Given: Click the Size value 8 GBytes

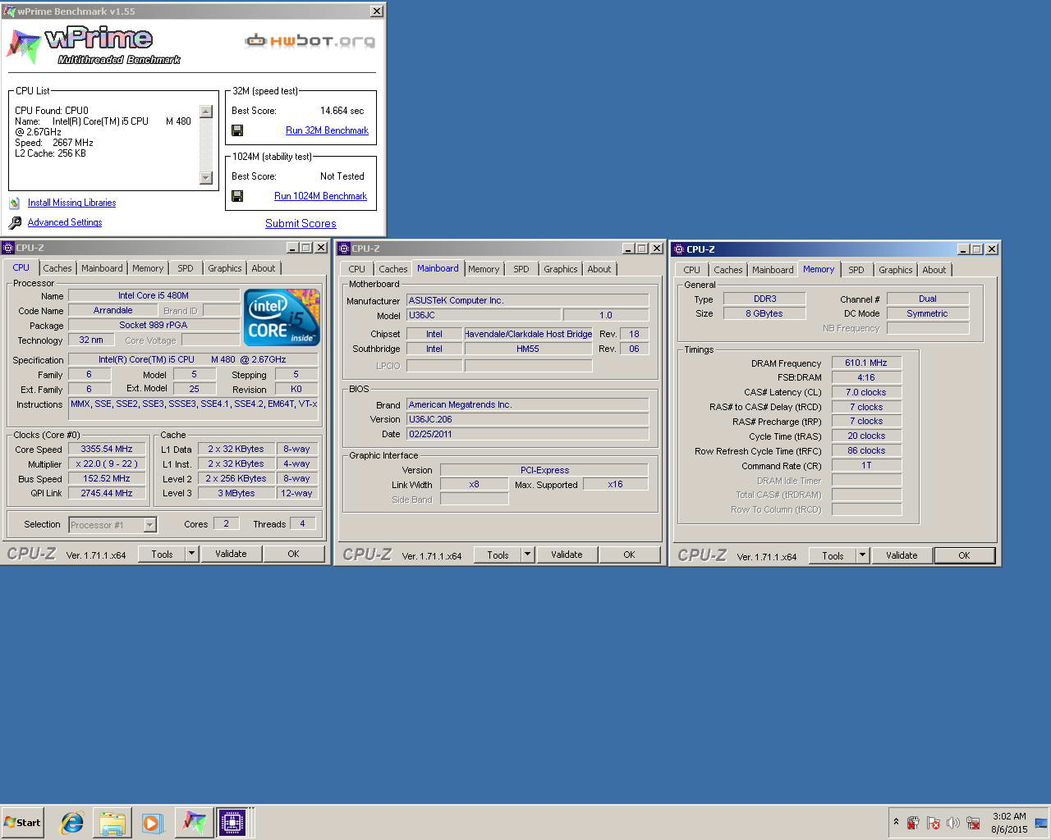Looking at the screenshot, I should [x=764, y=313].
